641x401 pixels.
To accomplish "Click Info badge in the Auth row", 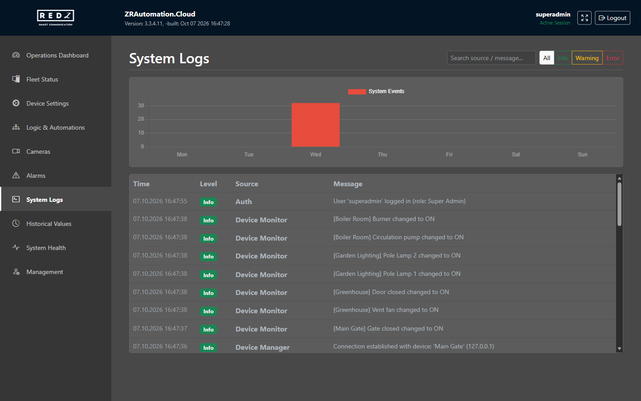I will tap(208, 202).
